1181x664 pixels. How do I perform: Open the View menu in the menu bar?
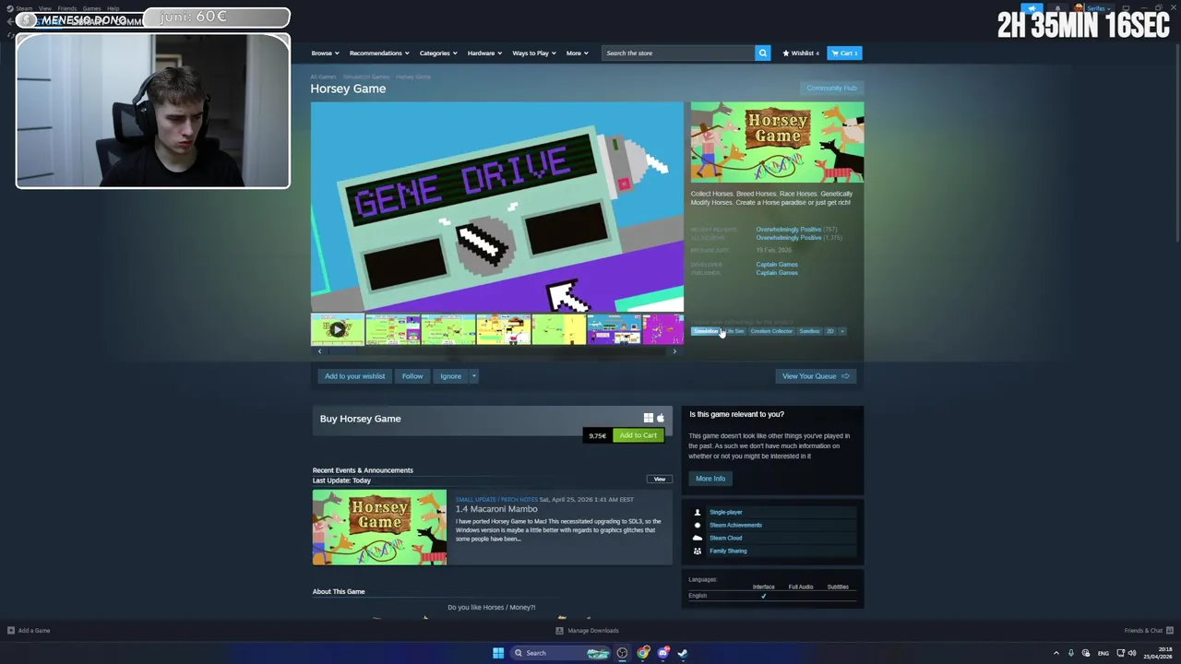pyautogui.click(x=44, y=8)
